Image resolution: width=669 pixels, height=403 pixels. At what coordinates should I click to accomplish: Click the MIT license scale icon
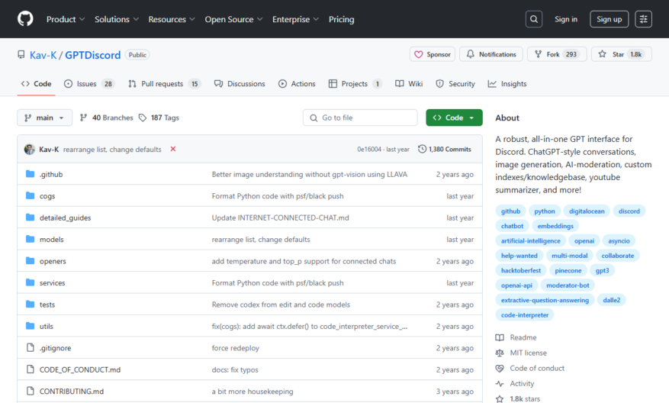500,353
